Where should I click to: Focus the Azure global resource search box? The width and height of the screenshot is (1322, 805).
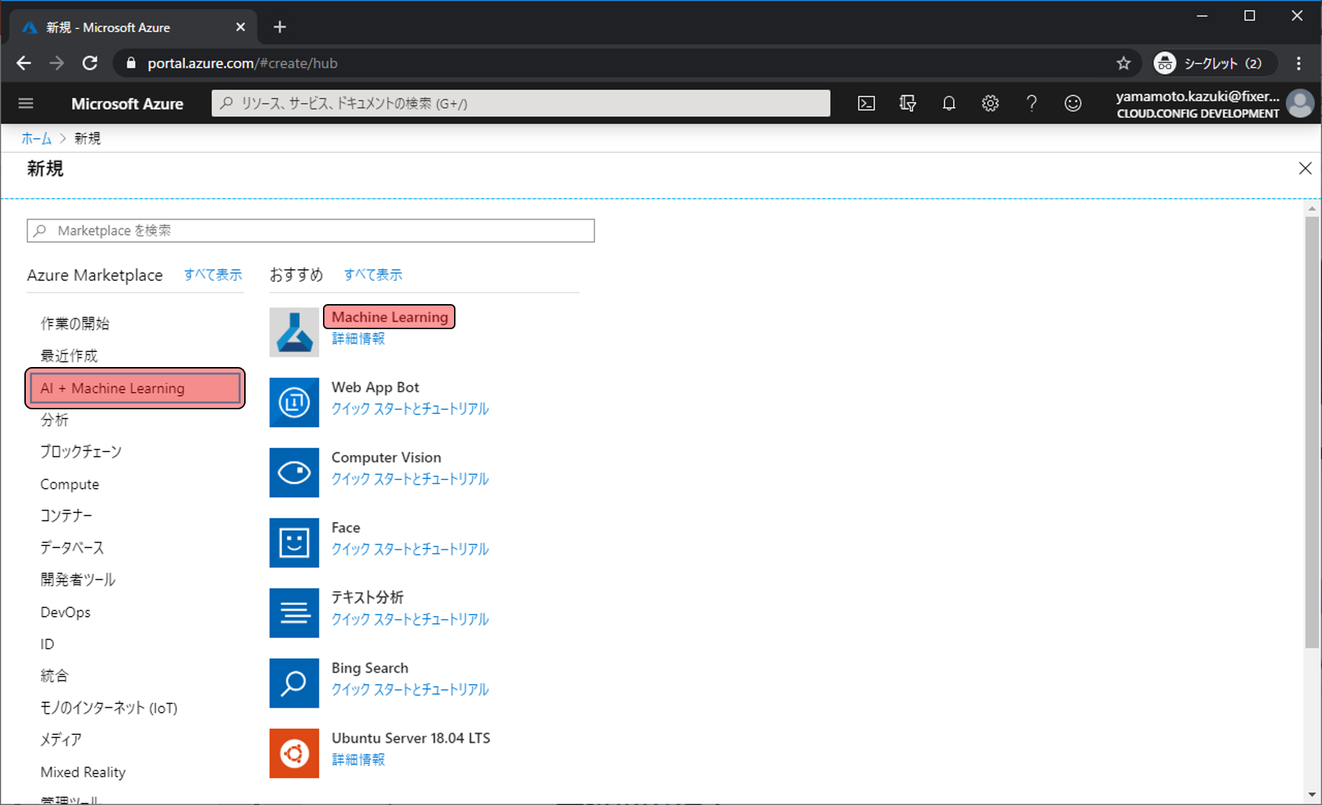click(x=521, y=104)
